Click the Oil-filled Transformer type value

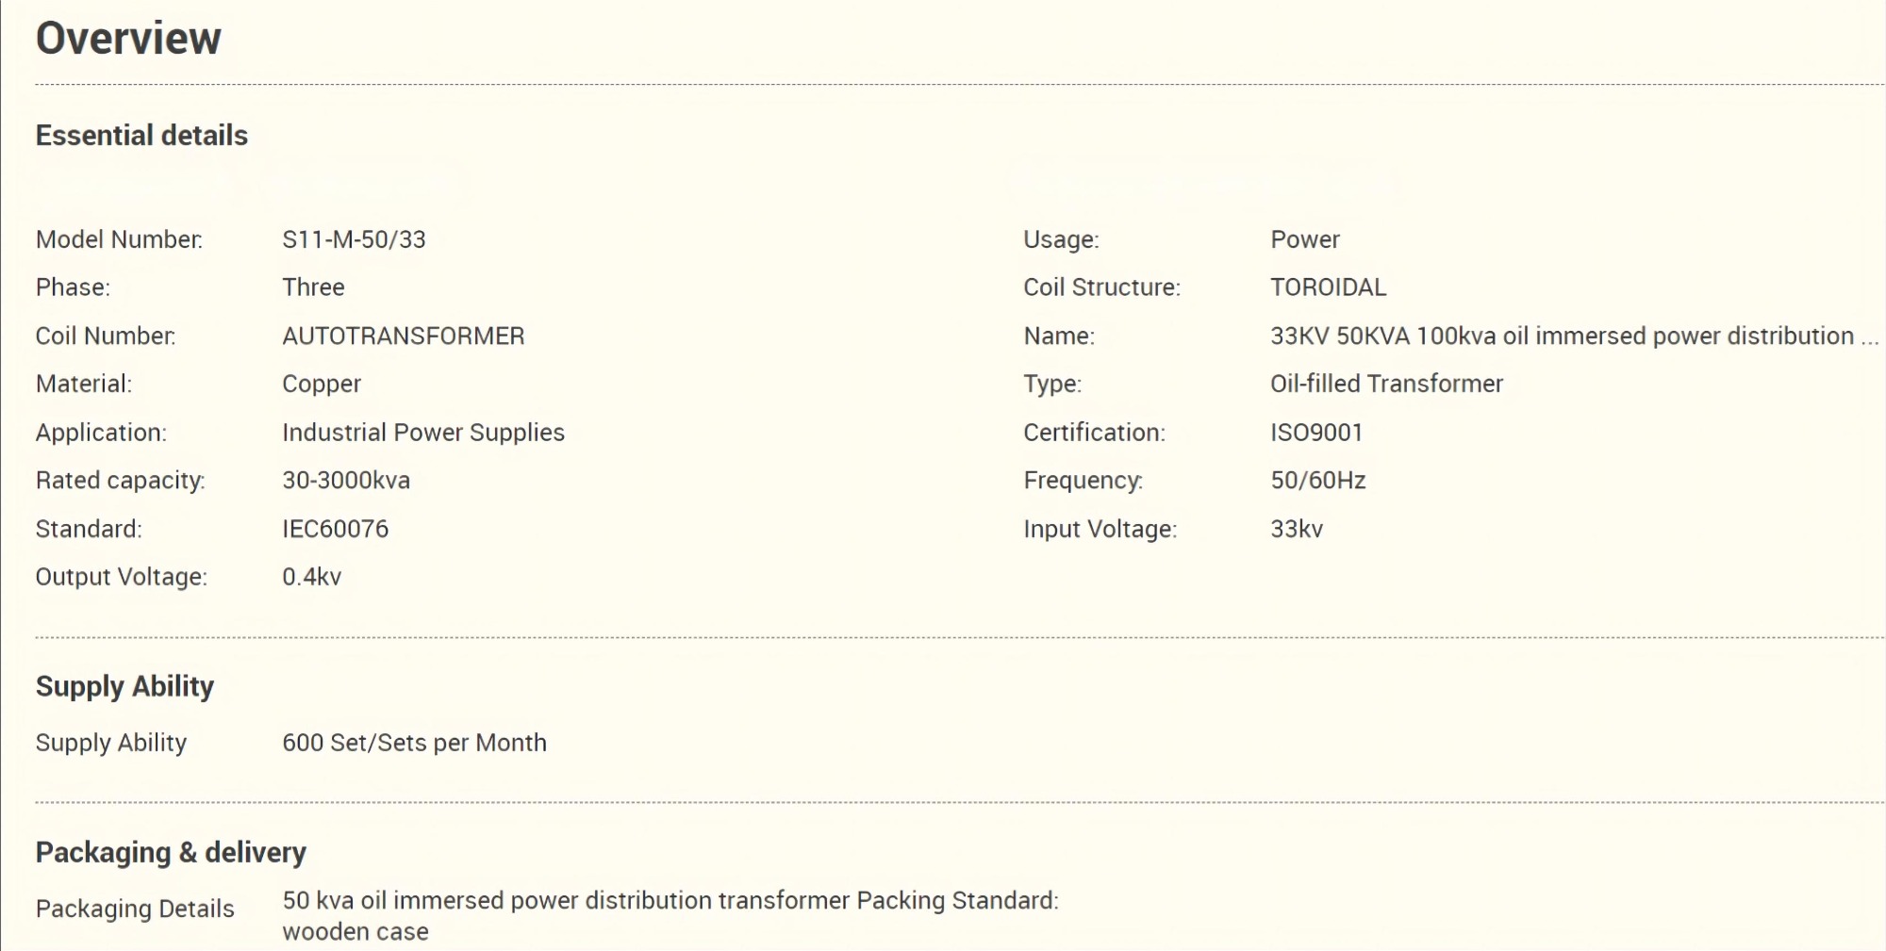click(1386, 384)
